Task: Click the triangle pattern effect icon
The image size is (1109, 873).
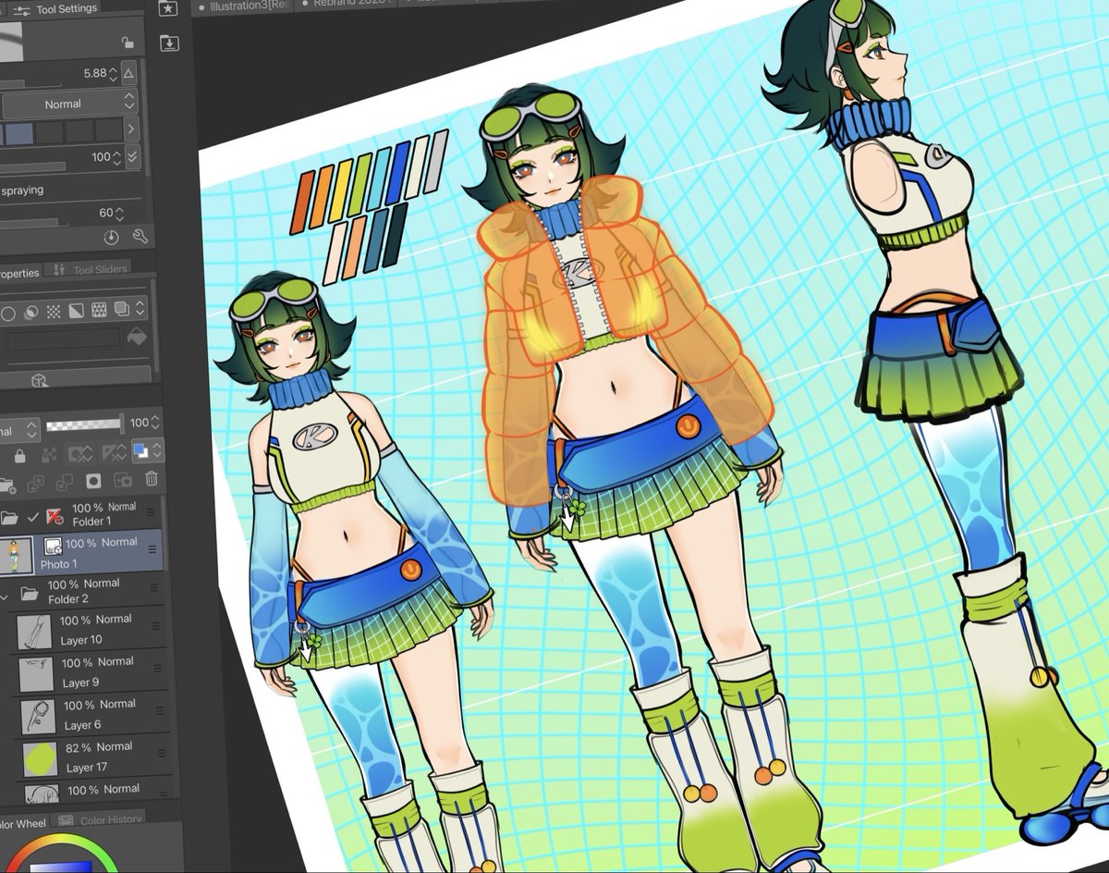Action: point(99,309)
